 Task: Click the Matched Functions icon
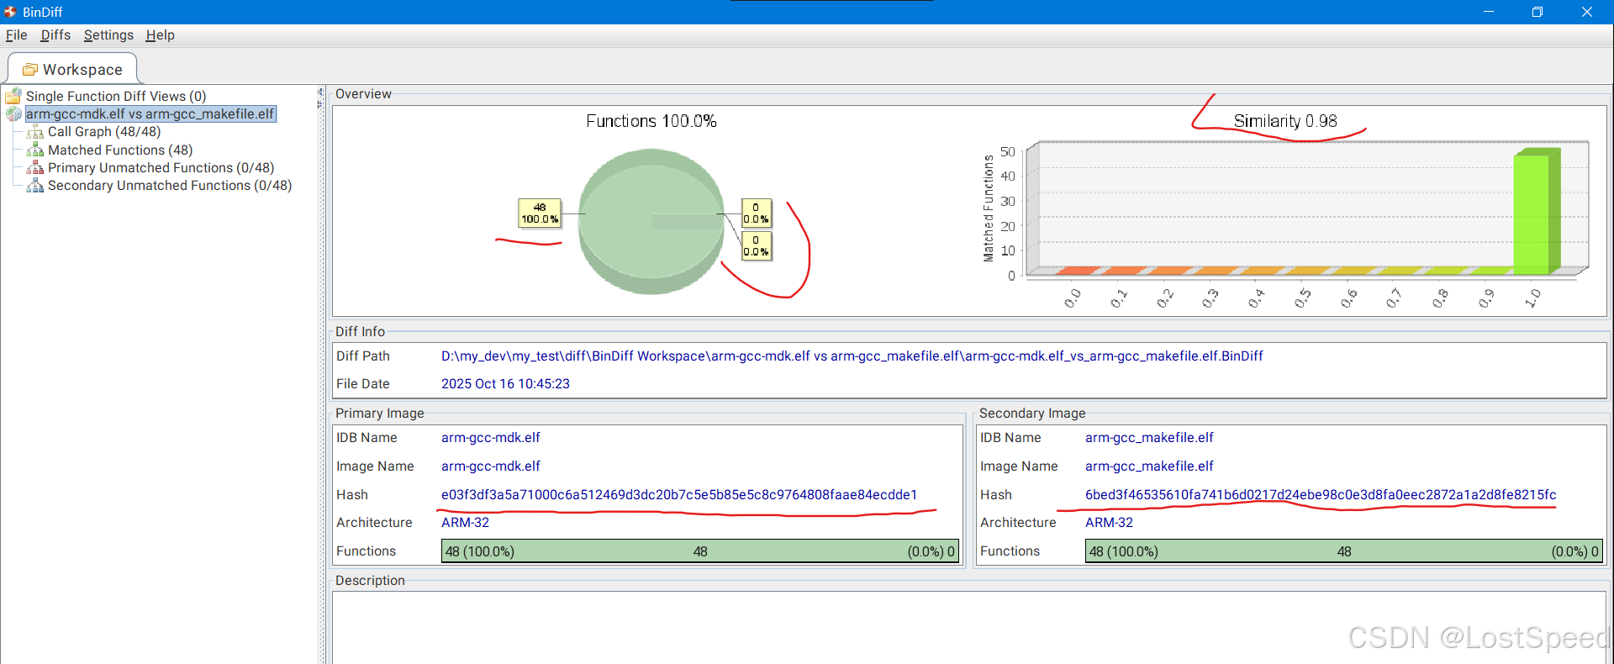click(35, 150)
